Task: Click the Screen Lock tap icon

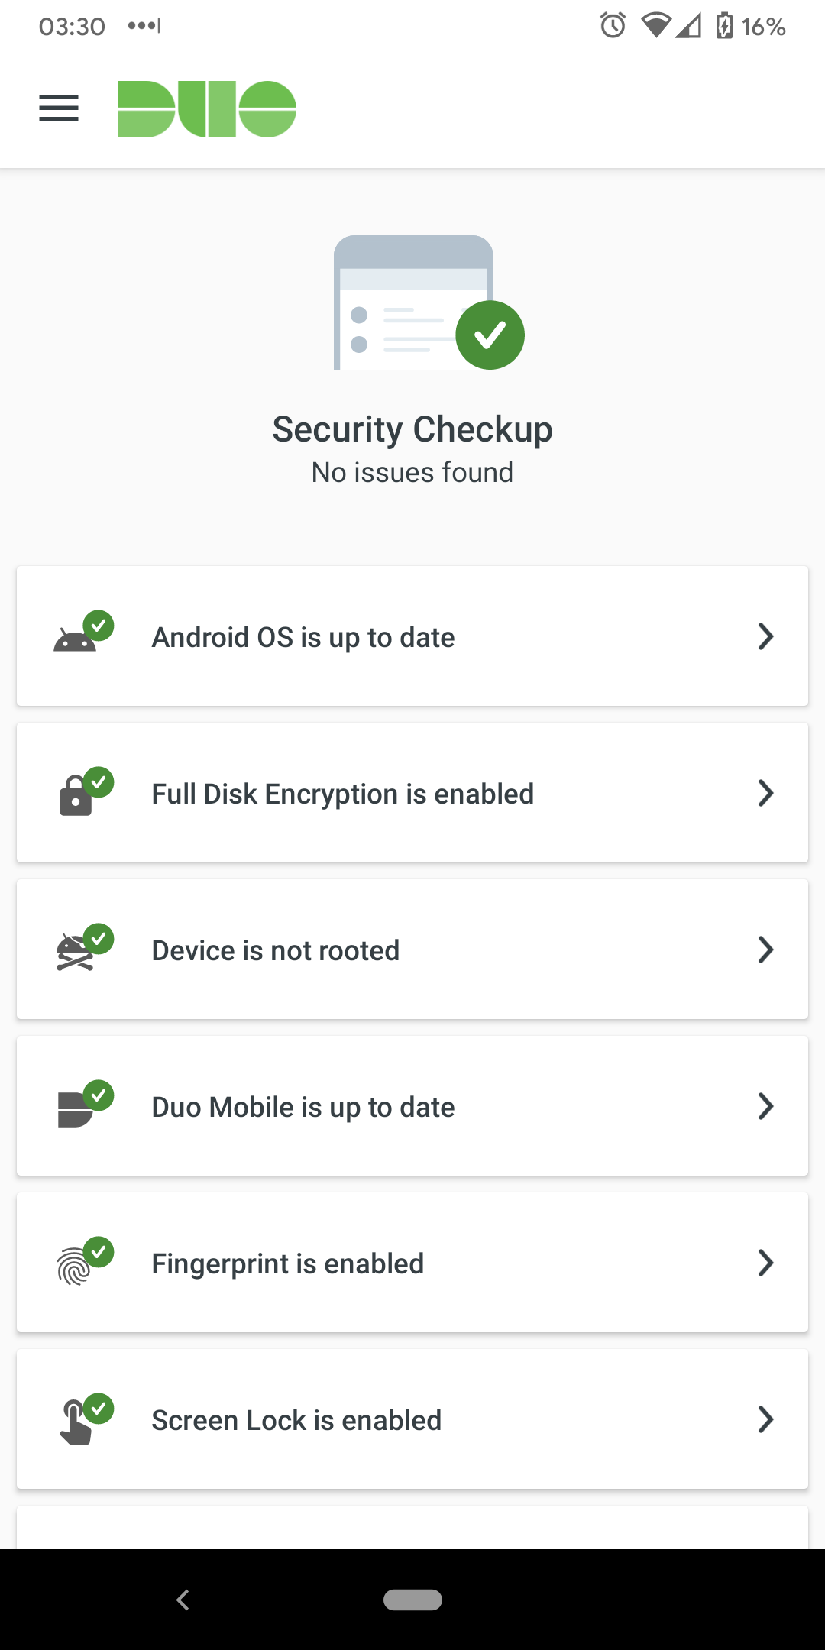Action: (76, 1422)
